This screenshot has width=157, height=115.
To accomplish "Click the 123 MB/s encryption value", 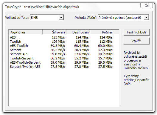I will click(x=58, y=37).
